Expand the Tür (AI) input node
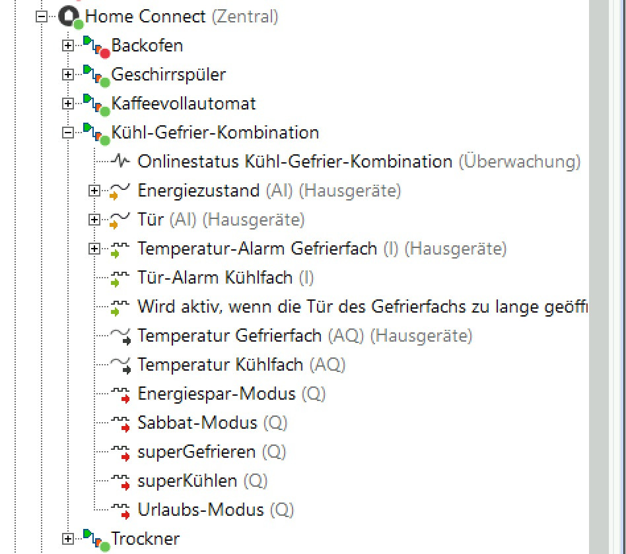The width and height of the screenshot is (626, 554). point(94,220)
